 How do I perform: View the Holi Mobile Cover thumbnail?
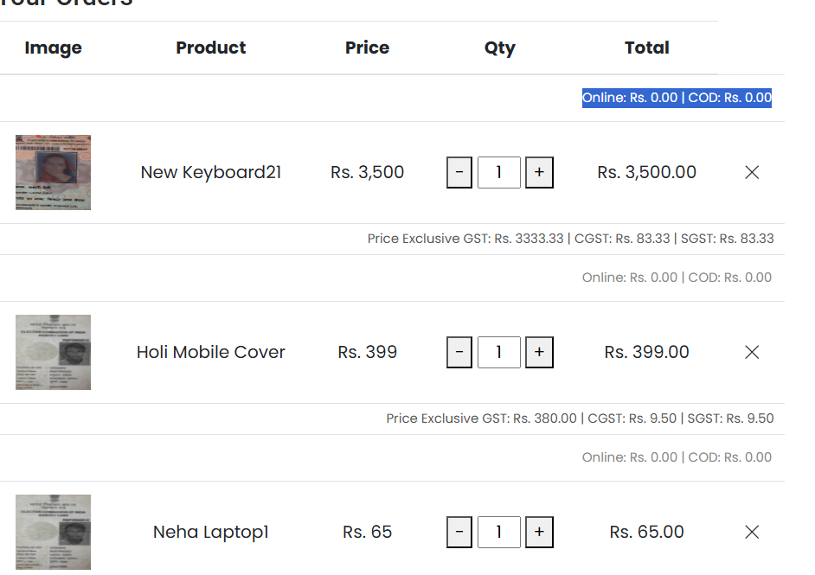pos(53,352)
